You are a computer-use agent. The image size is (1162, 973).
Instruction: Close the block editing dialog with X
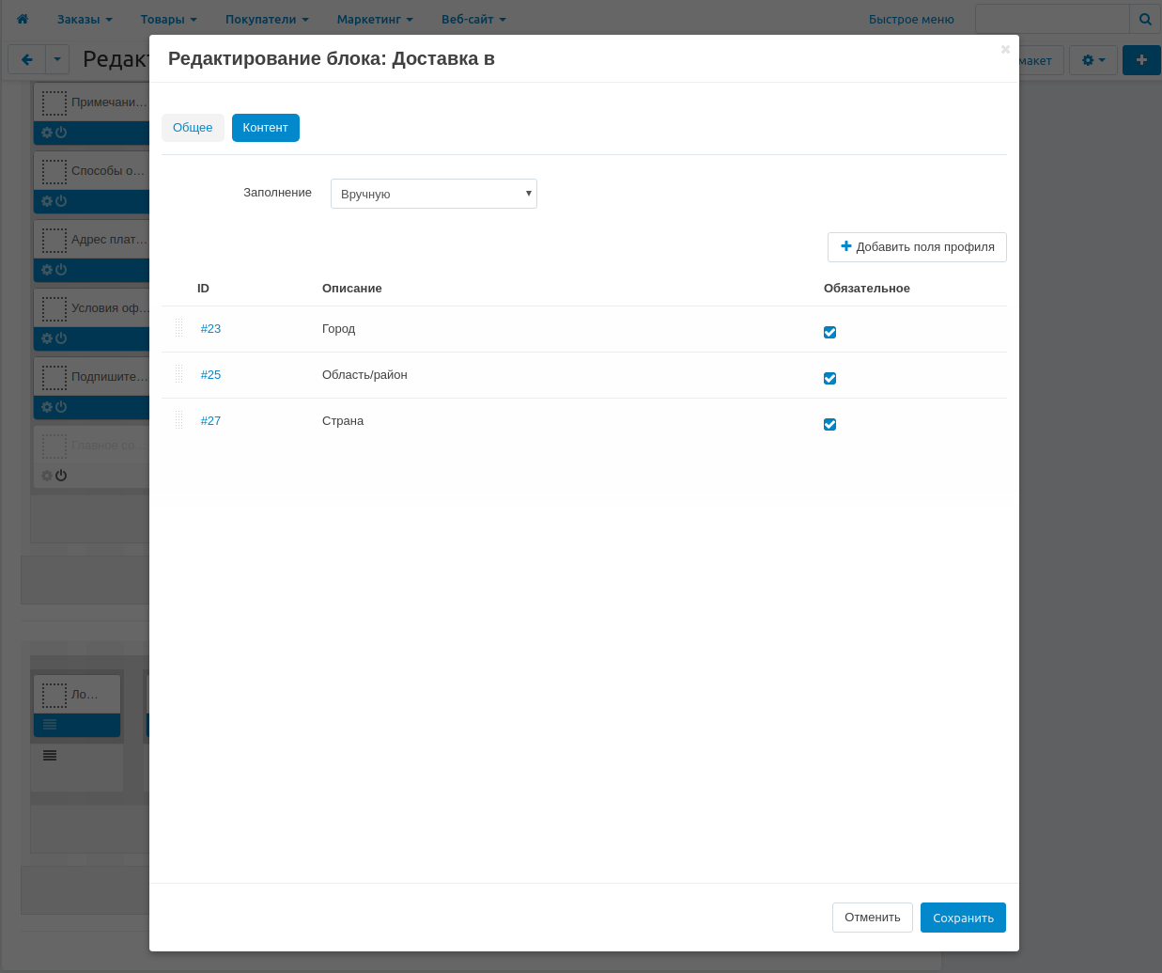(1005, 49)
